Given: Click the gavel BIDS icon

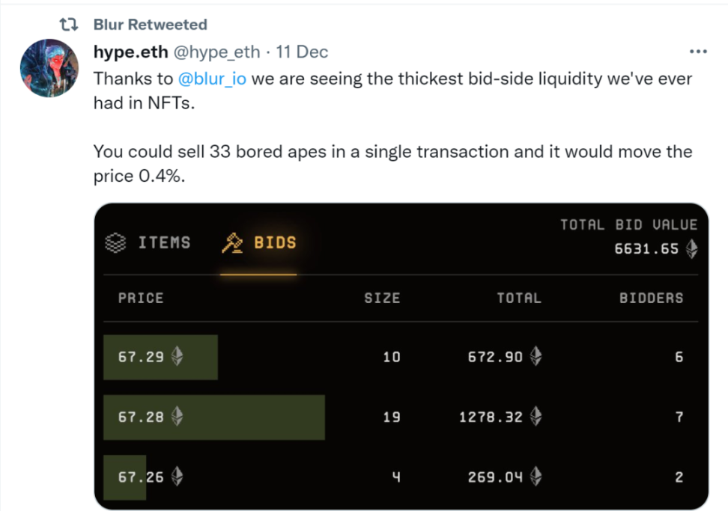Looking at the screenshot, I should point(233,243).
